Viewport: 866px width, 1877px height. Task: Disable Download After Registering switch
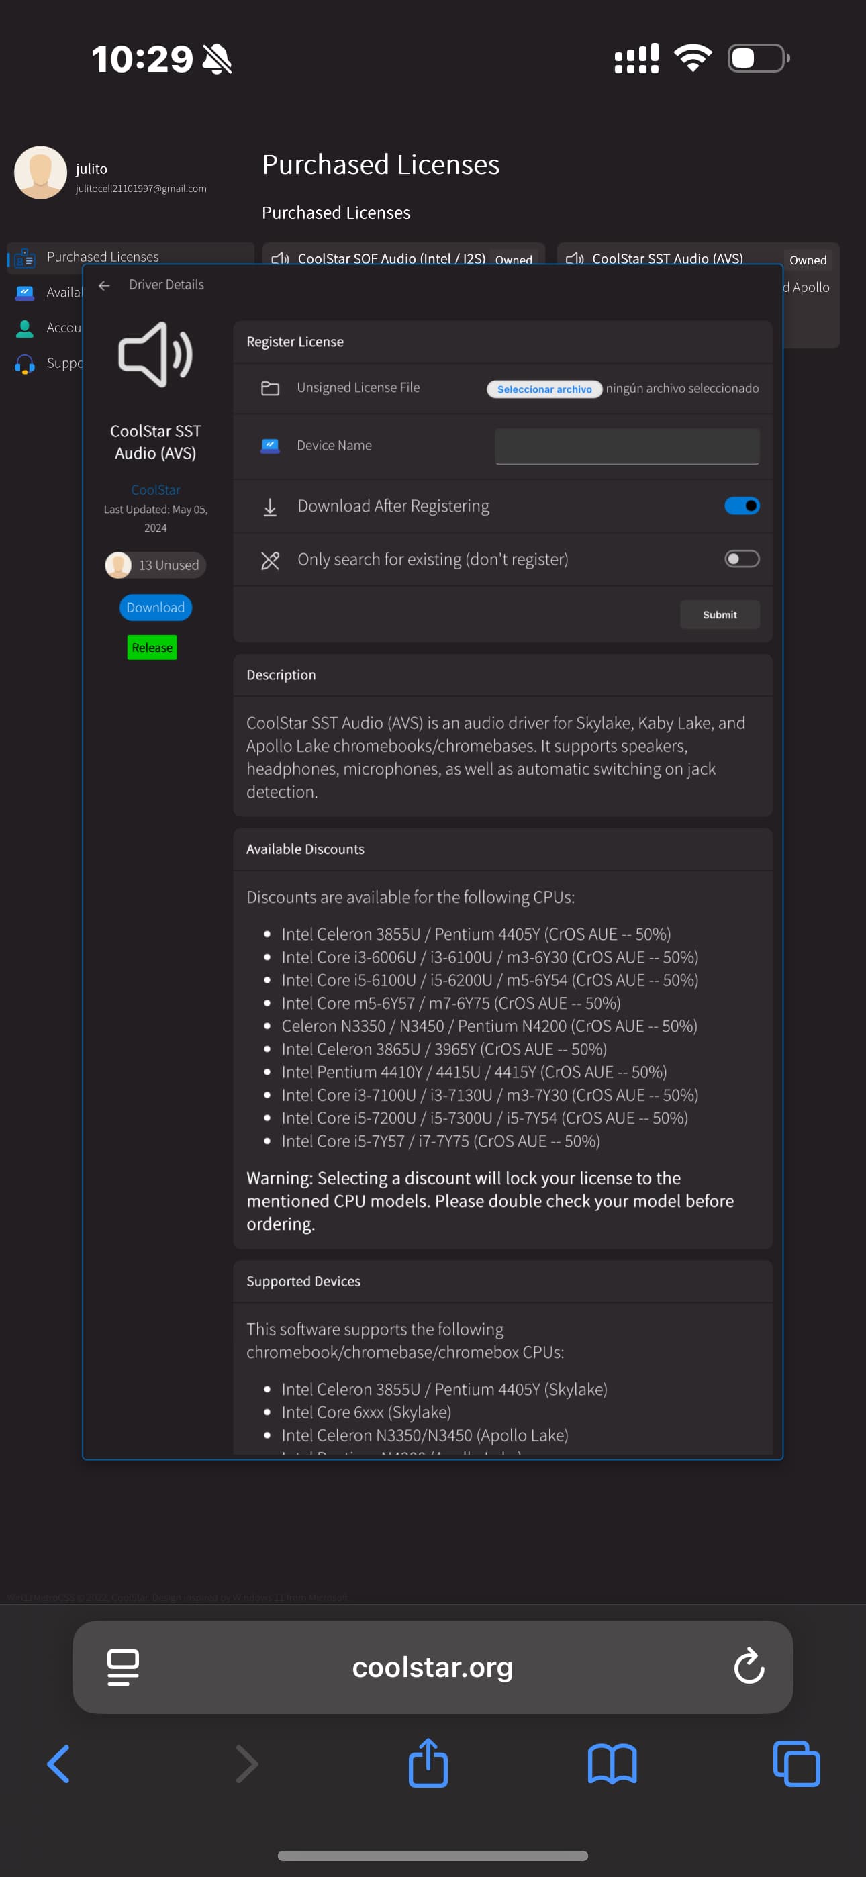pyautogui.click(x=741, y=506)
